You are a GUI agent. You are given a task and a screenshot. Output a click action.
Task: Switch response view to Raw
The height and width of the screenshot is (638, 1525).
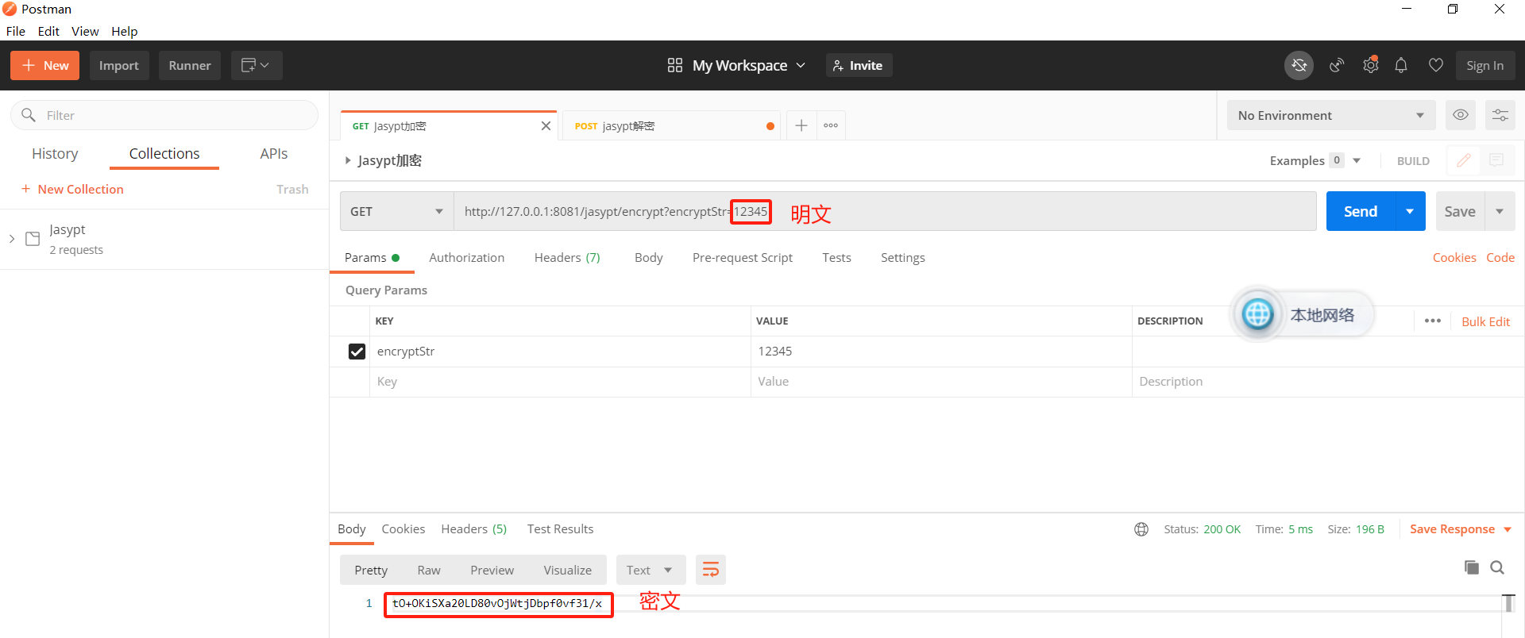point(429,570)
